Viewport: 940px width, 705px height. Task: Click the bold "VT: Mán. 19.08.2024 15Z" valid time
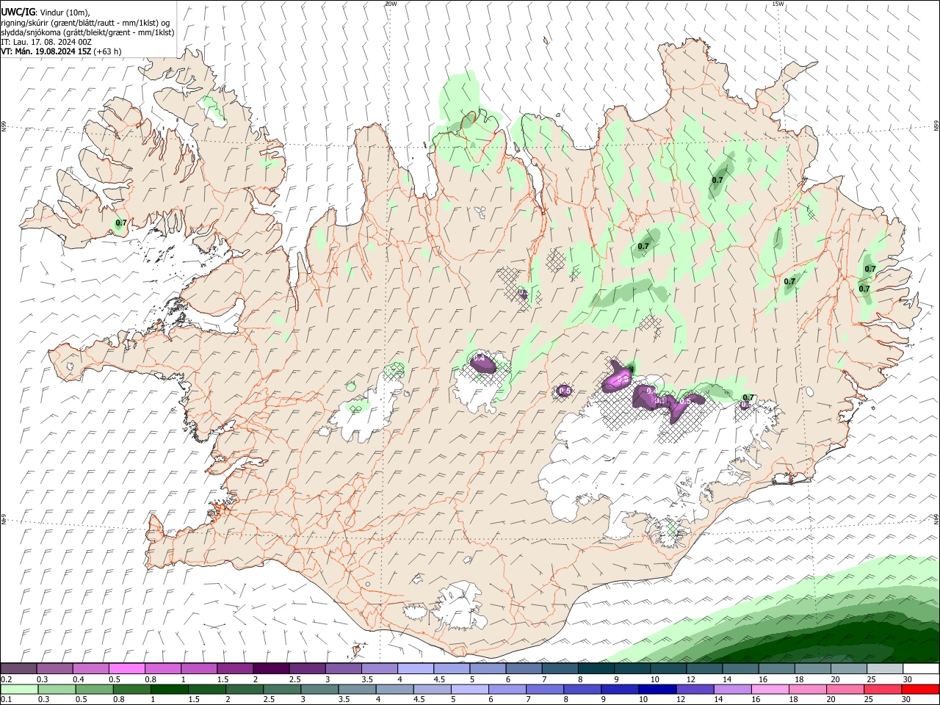pyautogui.click(x=46, y=51)
